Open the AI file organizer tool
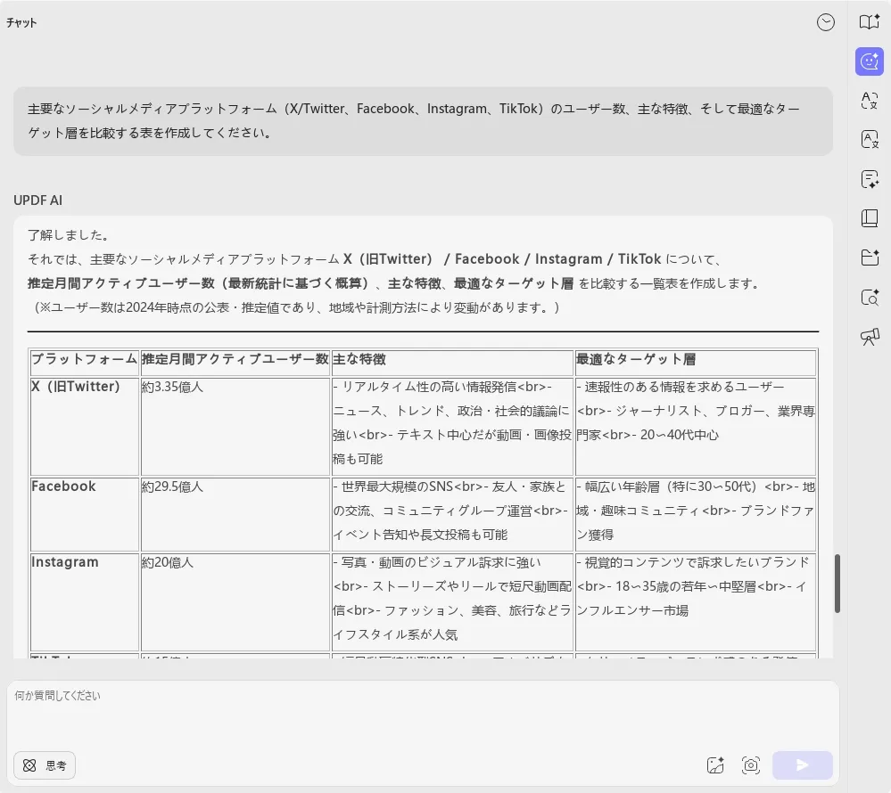Viewport: 891px width, 793px height. 869,258
